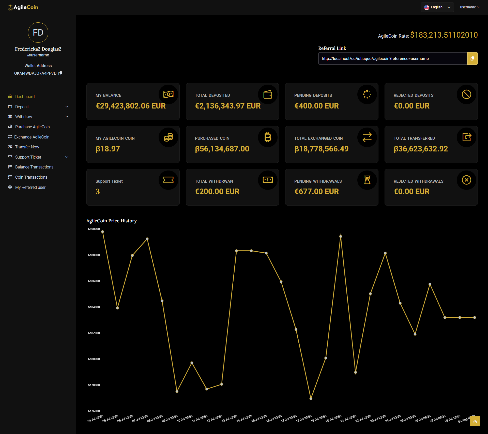Click the AgileCoin logo in header
This screenshot has height=434, width=488.
coord(23,7)
